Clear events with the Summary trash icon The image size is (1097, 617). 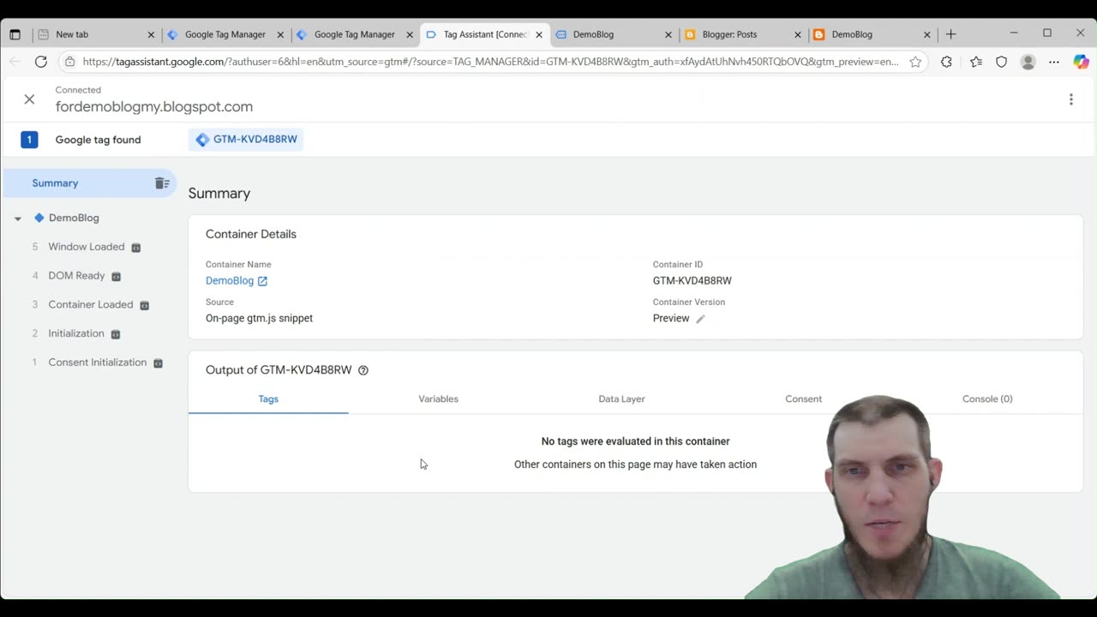(x=162, y=183)
